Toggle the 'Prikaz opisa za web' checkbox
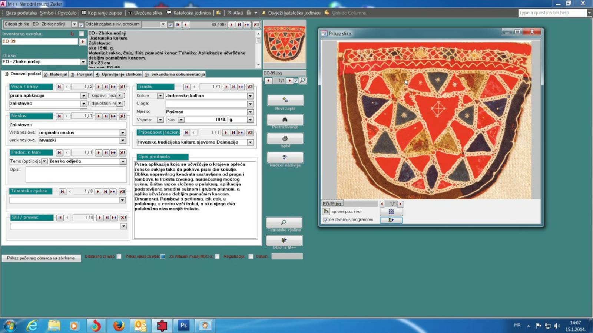 (x=163, y=256)
